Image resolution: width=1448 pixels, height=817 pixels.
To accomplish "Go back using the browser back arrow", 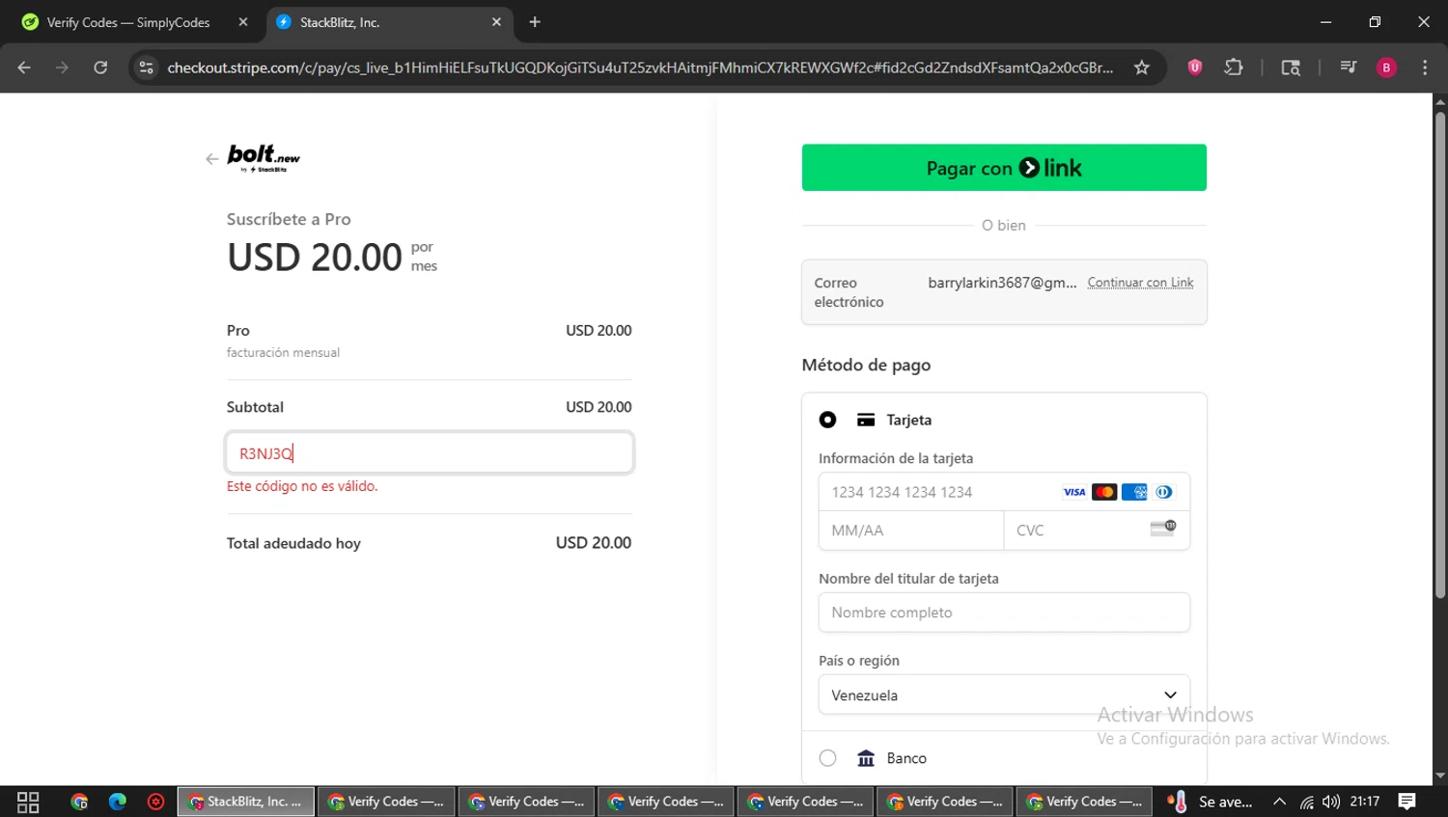I will [x=24, y=68].
